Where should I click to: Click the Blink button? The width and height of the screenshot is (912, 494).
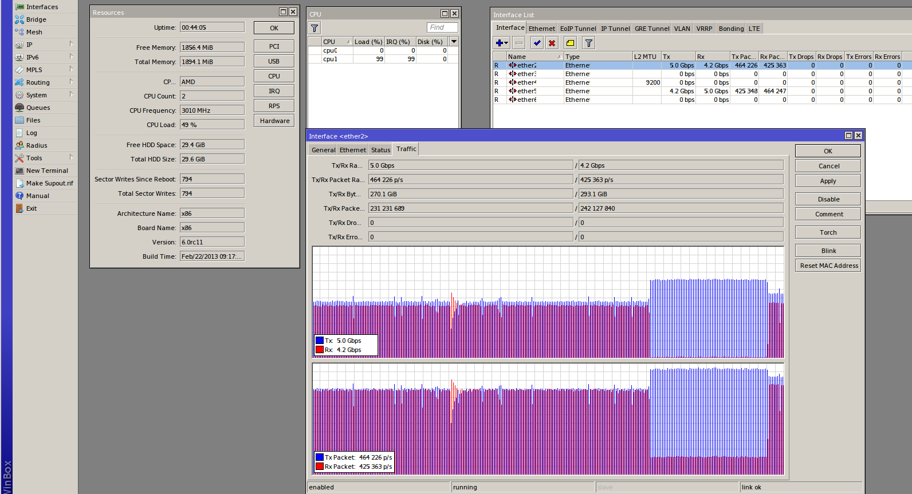(x=828, y=251)
